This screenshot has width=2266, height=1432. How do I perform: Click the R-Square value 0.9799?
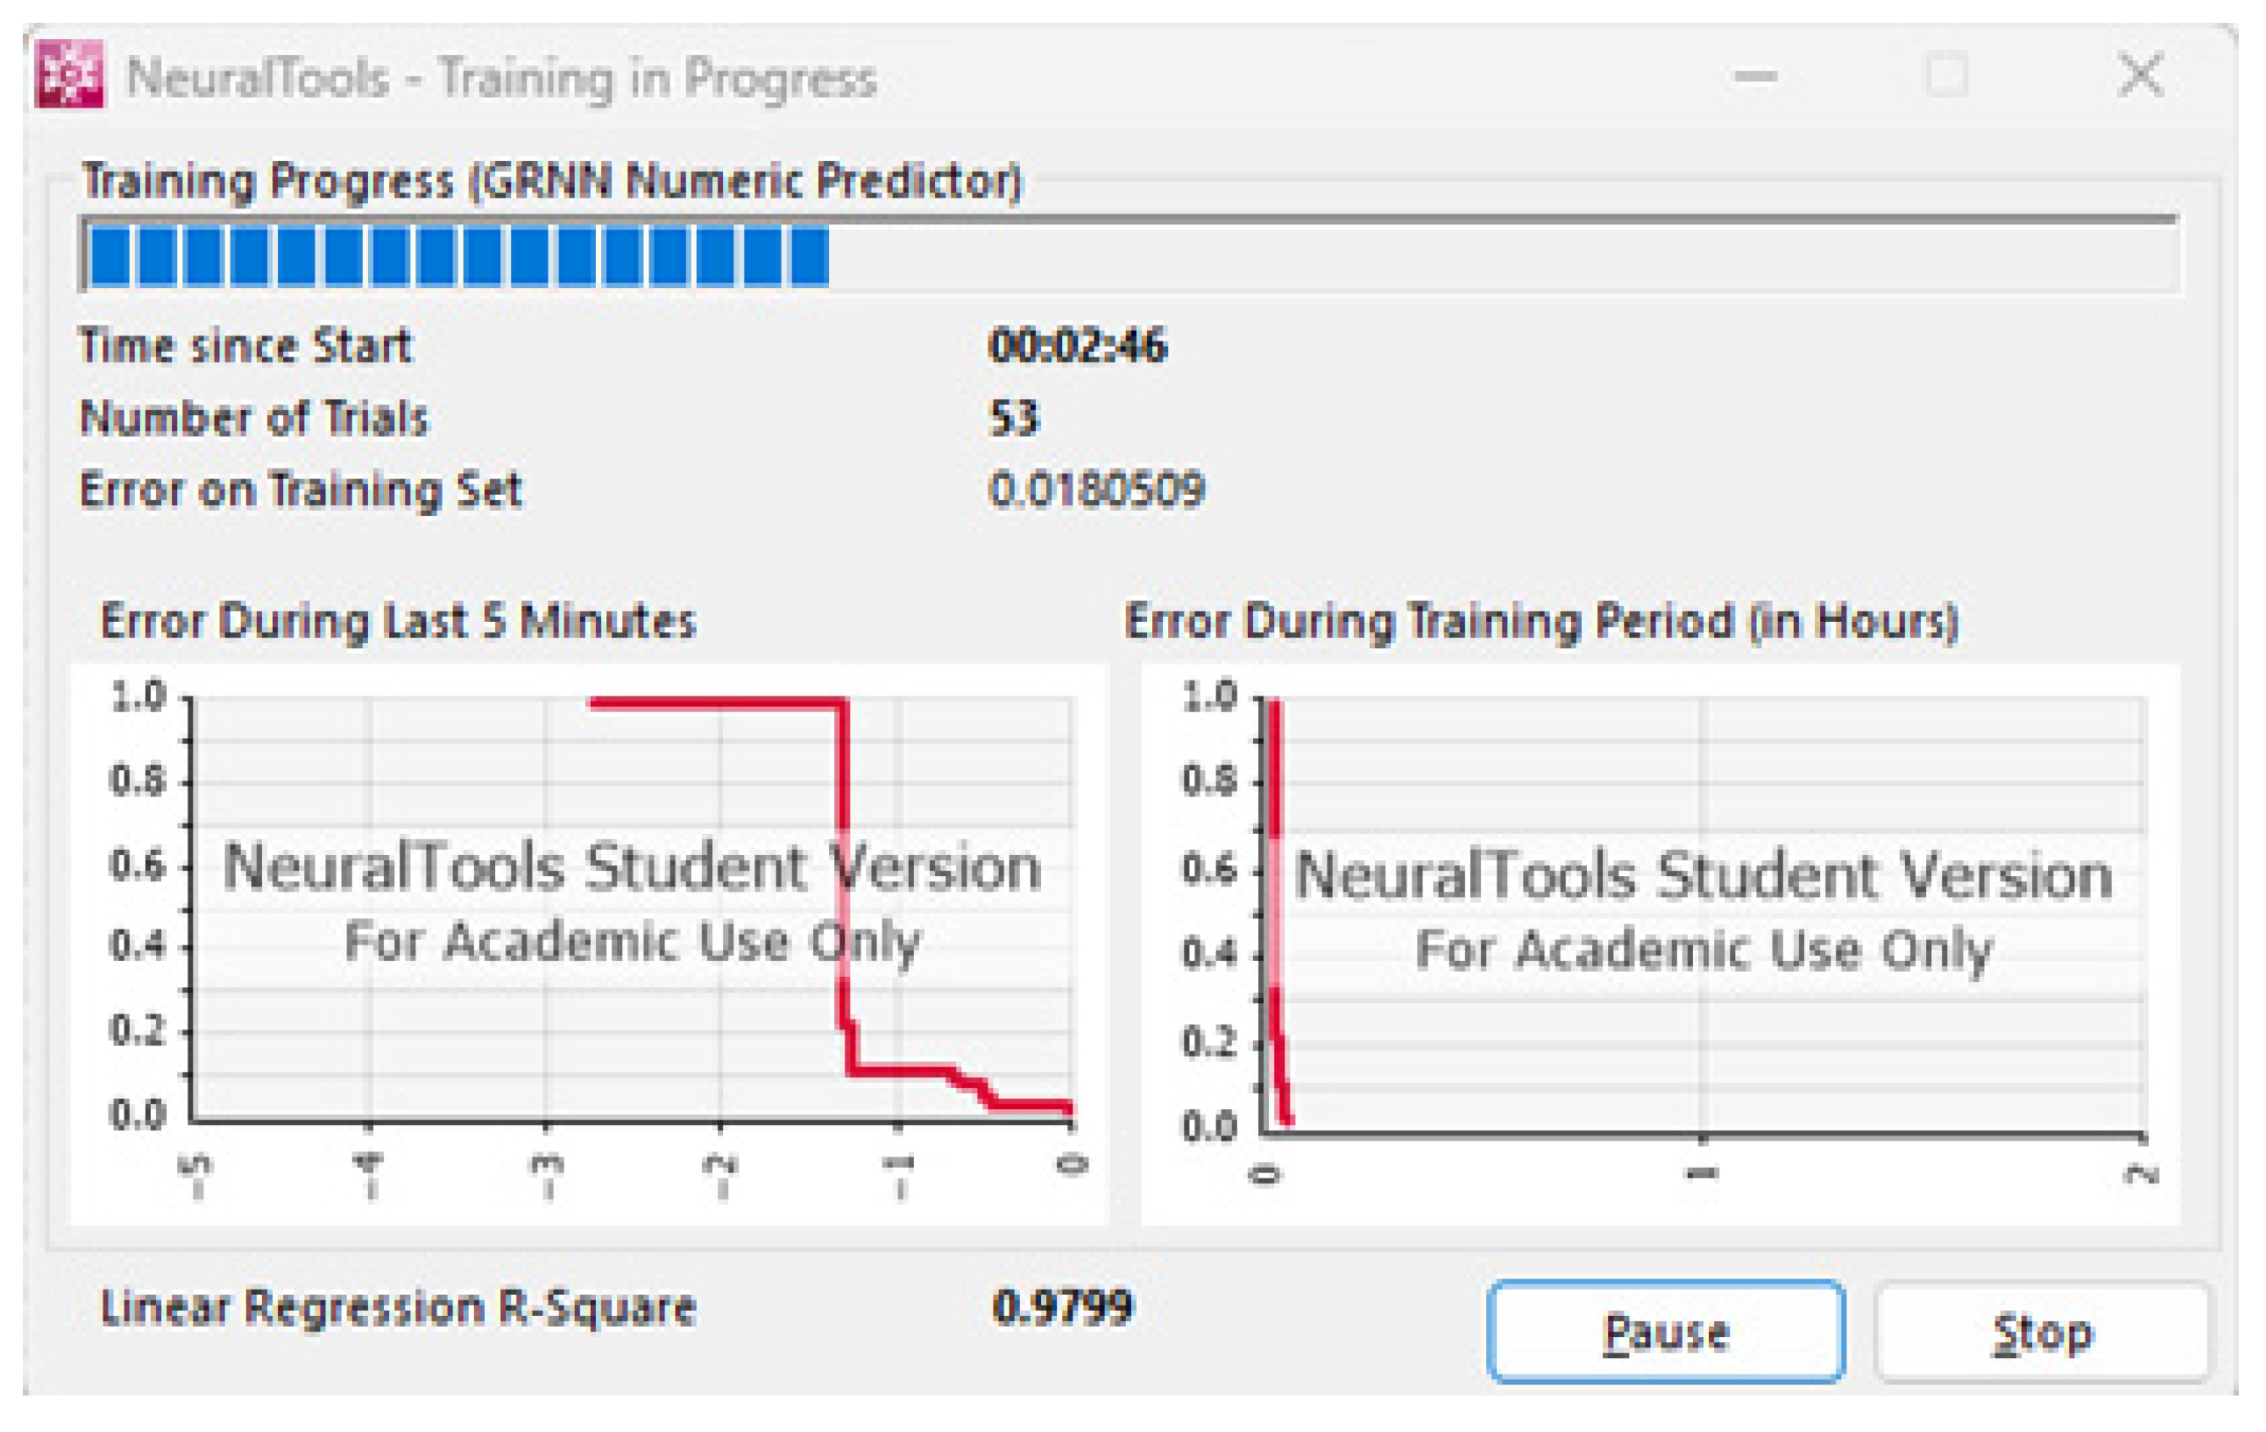(1063, 1307)
